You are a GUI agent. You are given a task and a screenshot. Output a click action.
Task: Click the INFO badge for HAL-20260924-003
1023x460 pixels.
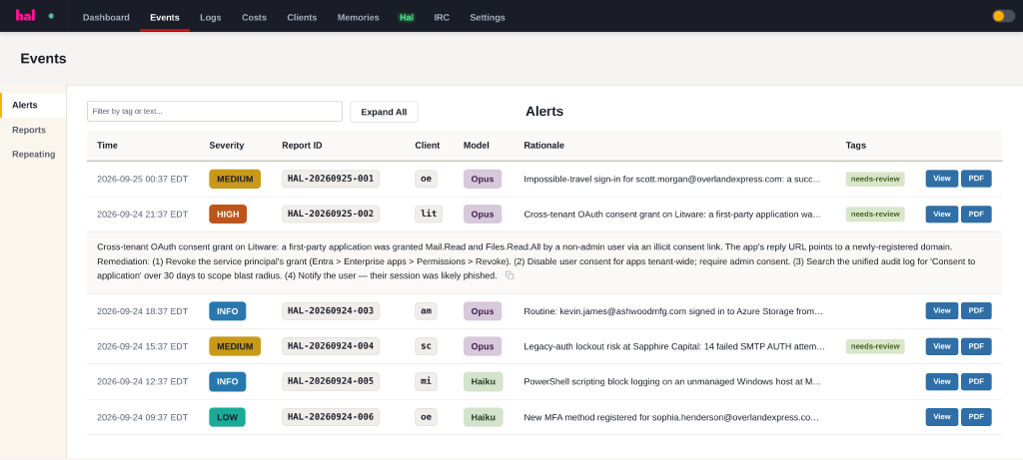[228, 310]
